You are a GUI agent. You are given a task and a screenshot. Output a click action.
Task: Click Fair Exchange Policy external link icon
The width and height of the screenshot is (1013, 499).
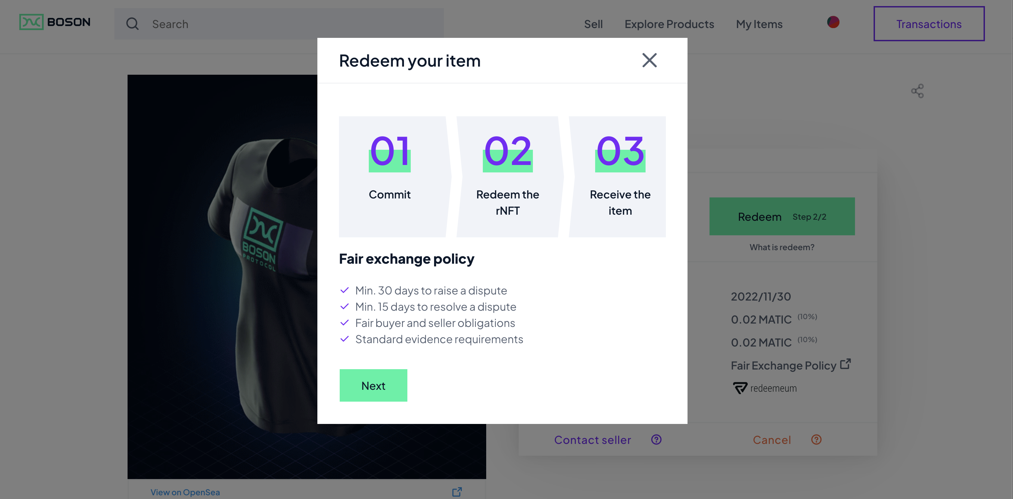[x=845, y=364]
